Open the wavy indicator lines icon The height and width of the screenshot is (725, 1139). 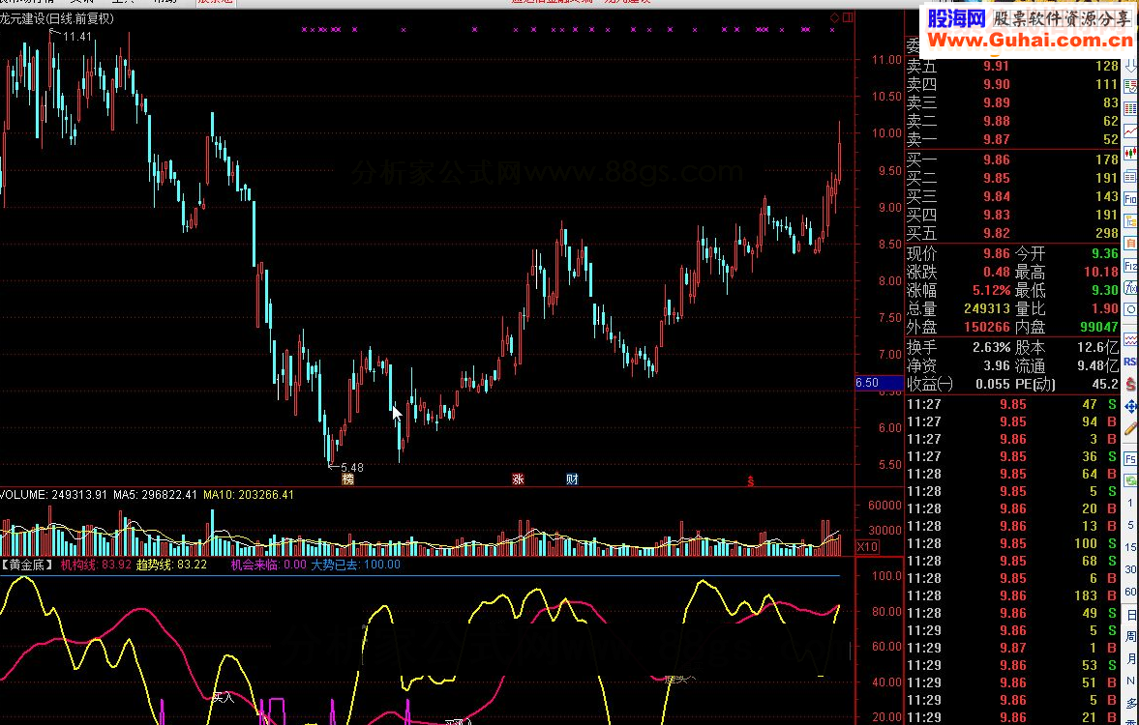[1130, 339]
